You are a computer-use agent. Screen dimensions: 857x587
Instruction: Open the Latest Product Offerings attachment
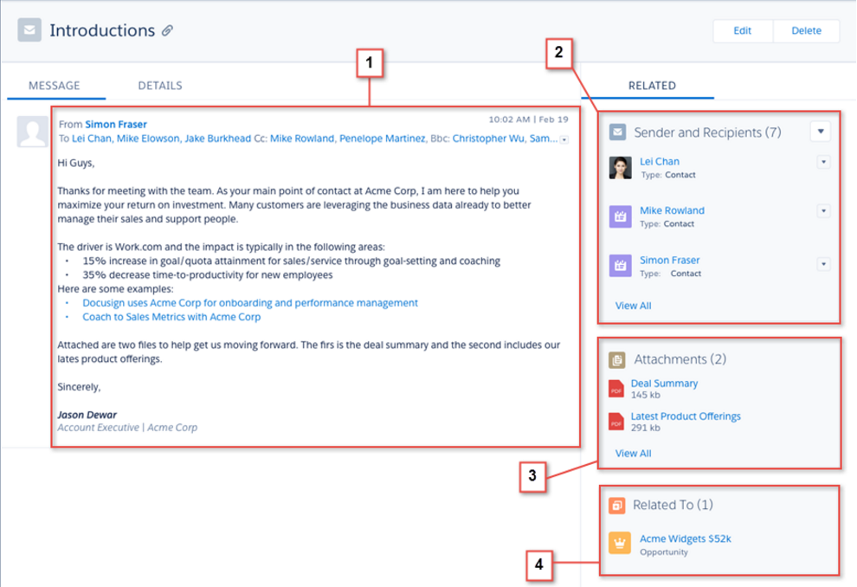[686, 416]
